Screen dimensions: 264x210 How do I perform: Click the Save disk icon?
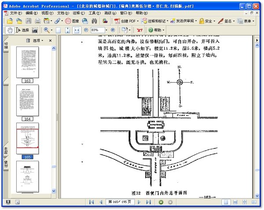pos(29,21)
